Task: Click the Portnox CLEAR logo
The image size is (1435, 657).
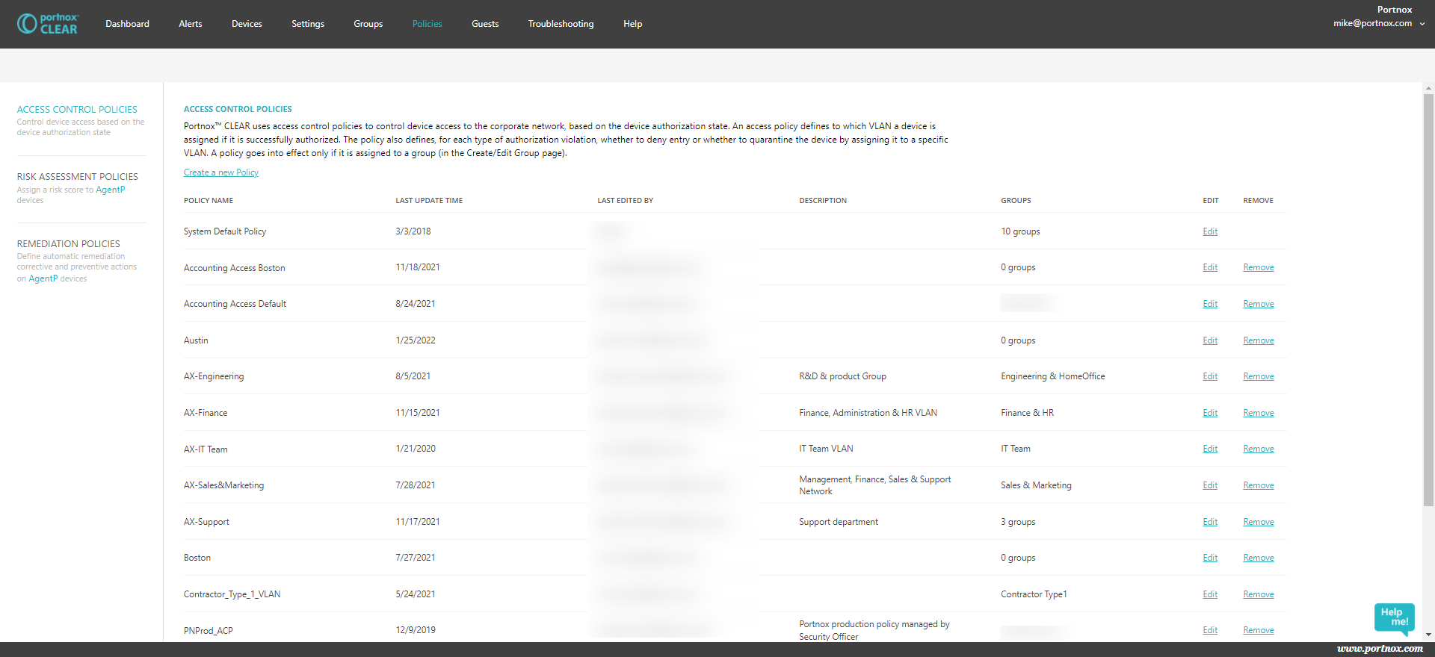Action: click(49, 24)
